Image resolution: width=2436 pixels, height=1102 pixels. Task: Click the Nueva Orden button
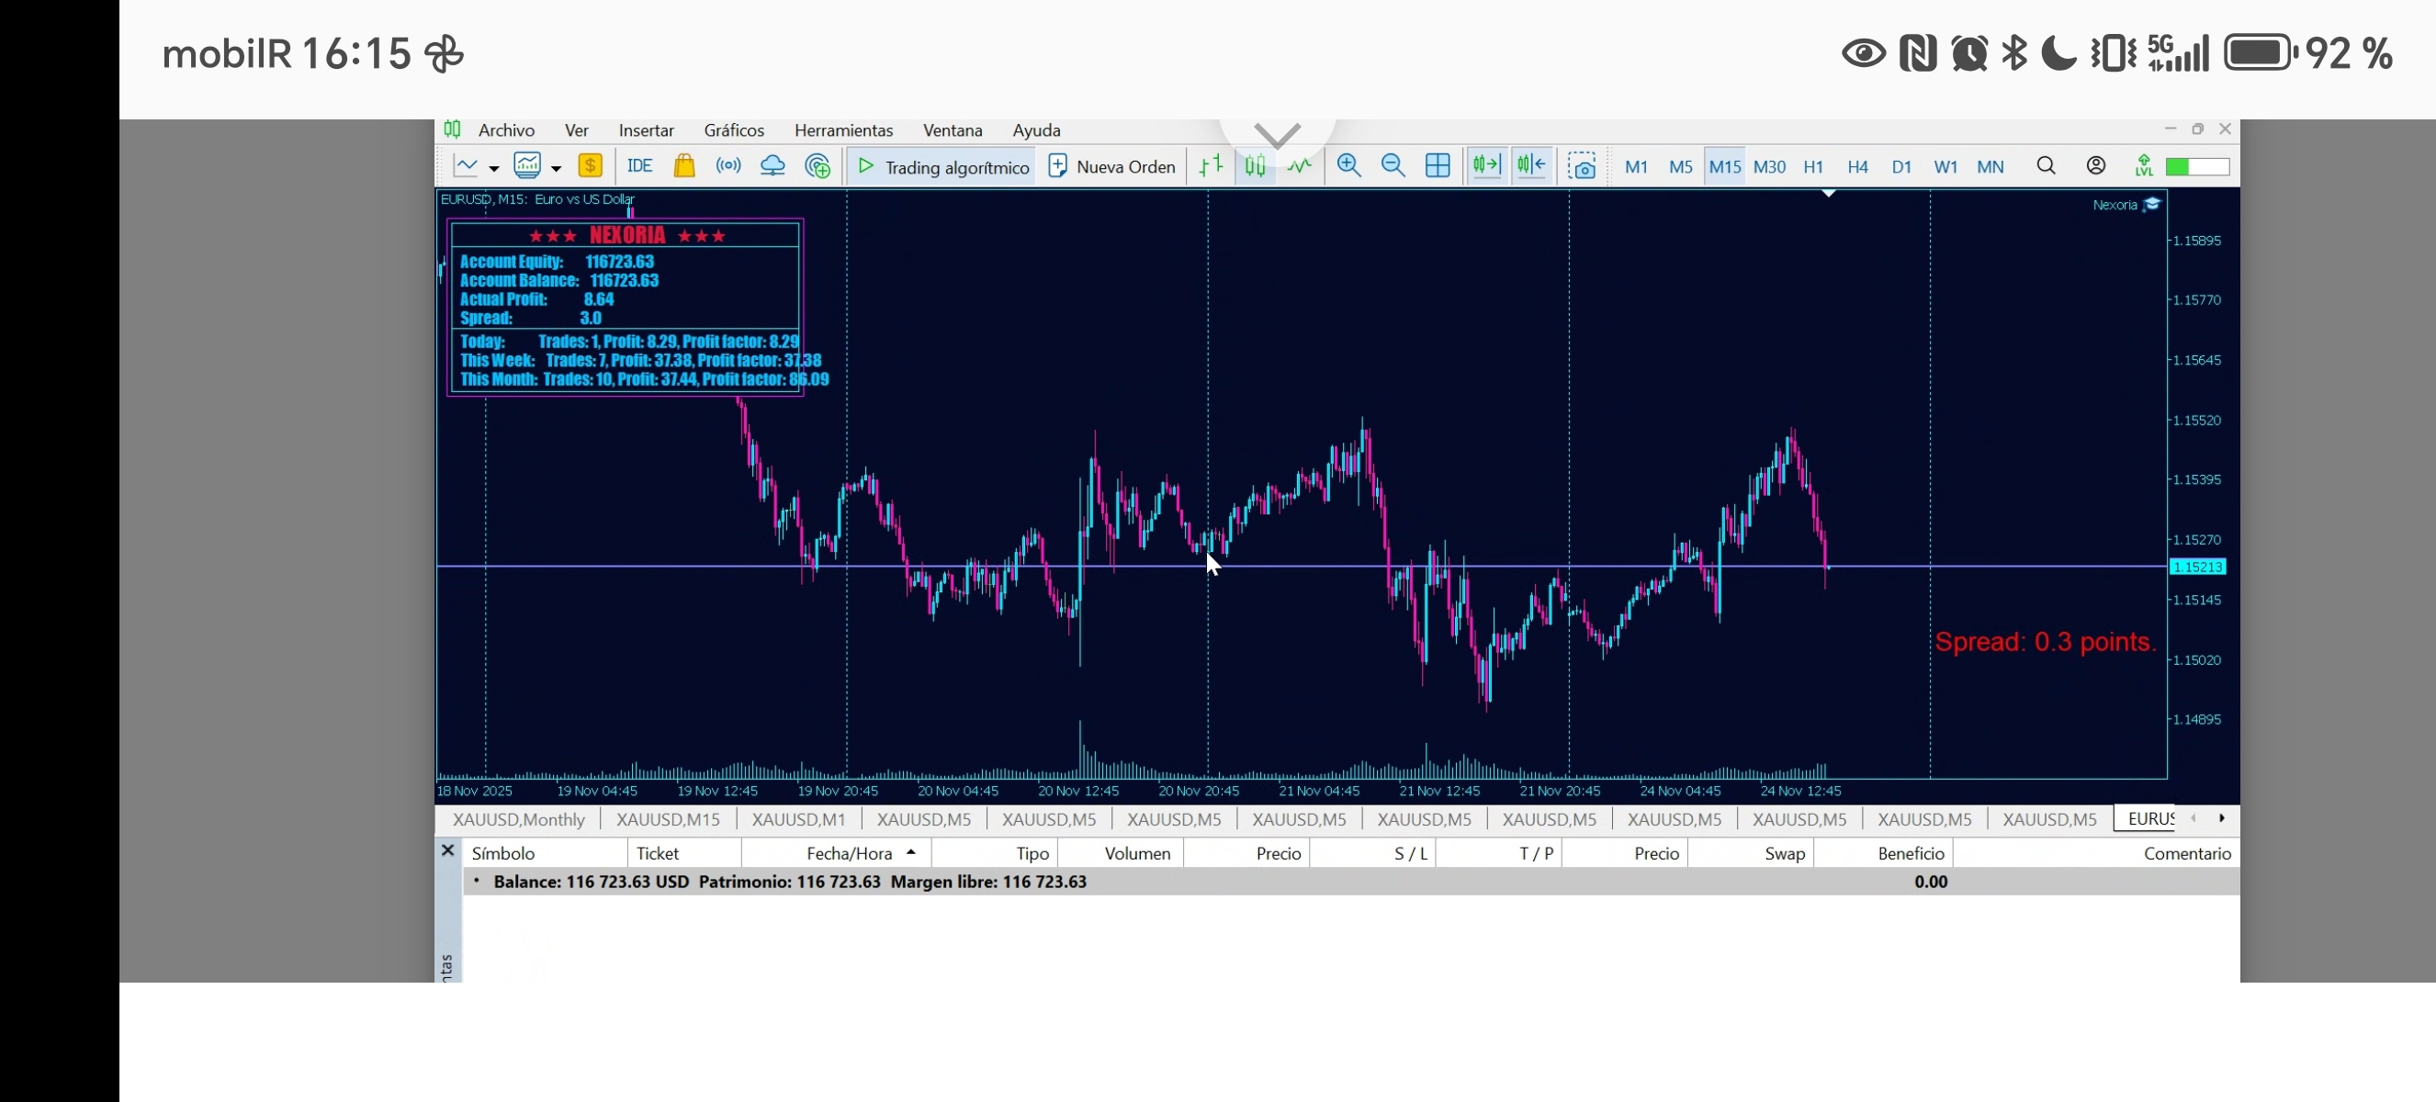1111,166
